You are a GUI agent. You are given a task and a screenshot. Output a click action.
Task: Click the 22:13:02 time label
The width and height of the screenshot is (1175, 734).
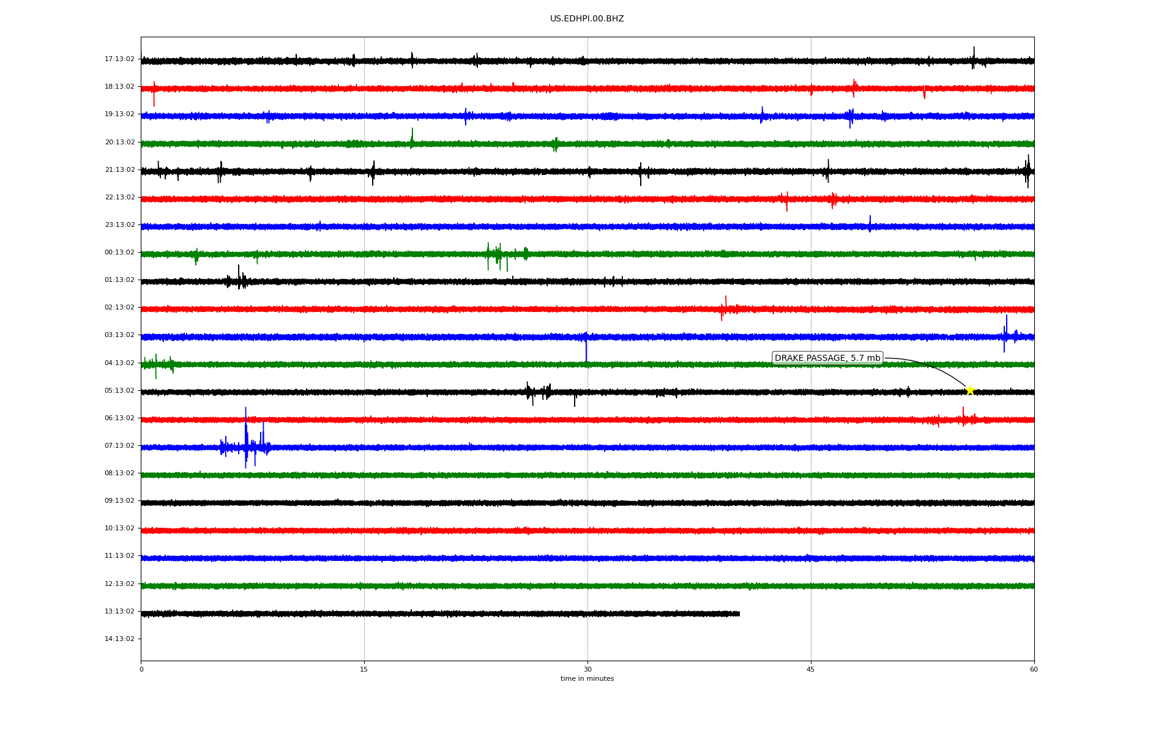119,198
